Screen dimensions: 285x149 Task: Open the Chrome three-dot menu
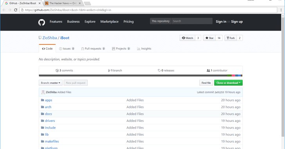click(x=281, y=10)
